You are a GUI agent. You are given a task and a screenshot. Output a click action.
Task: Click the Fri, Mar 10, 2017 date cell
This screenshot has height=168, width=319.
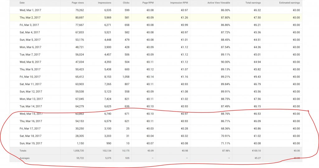[x=30, y=77]
